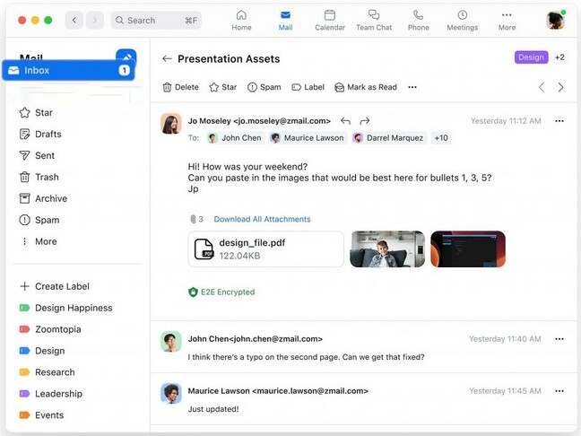The height and width of the screenshot is (436, 581).
Task: Reply to Jo Moseley's message
Action: 345,121
